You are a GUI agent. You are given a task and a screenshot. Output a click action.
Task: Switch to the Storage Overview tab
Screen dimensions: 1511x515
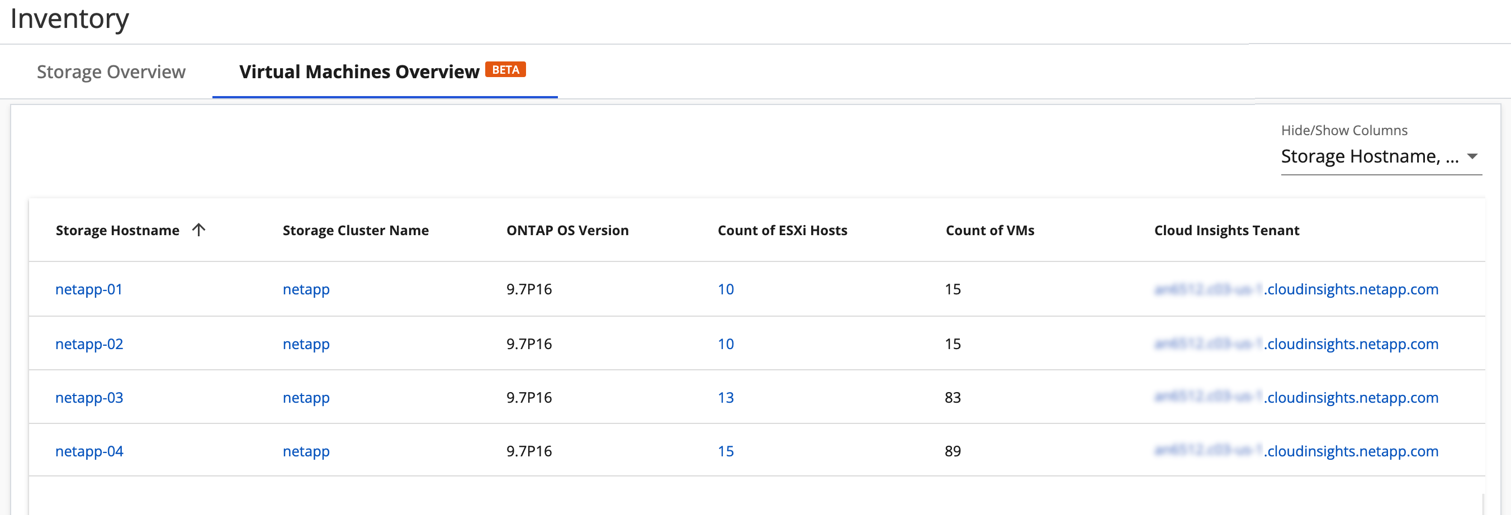pyautogui.click(x=111, y=71)
